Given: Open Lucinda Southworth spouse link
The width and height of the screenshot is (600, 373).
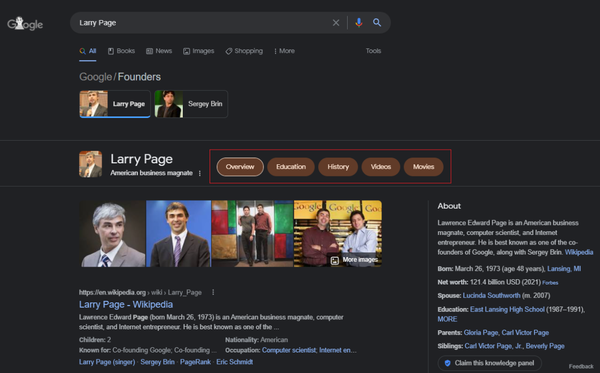Looking at the screenshot, I should [491, 296].
